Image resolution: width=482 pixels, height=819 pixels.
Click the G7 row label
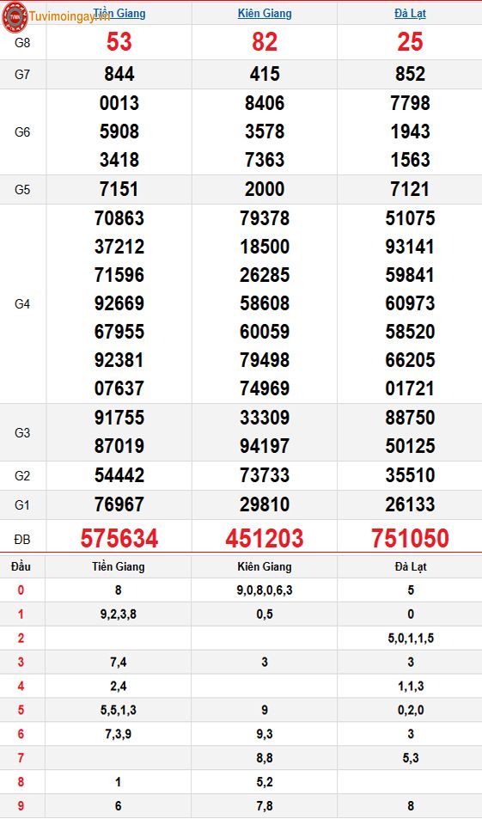click(22, 74)
